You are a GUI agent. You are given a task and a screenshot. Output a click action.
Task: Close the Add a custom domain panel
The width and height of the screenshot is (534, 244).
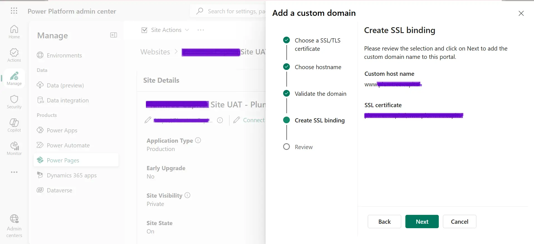pos(521,13)
